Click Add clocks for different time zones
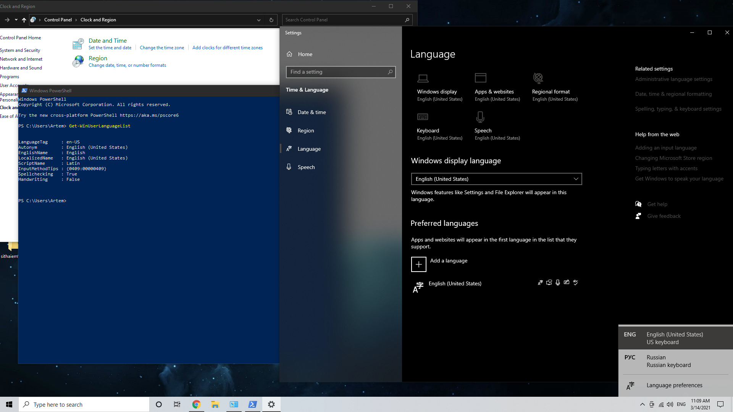Viewport: 733px width, 412px height. [x=228, y=48]
